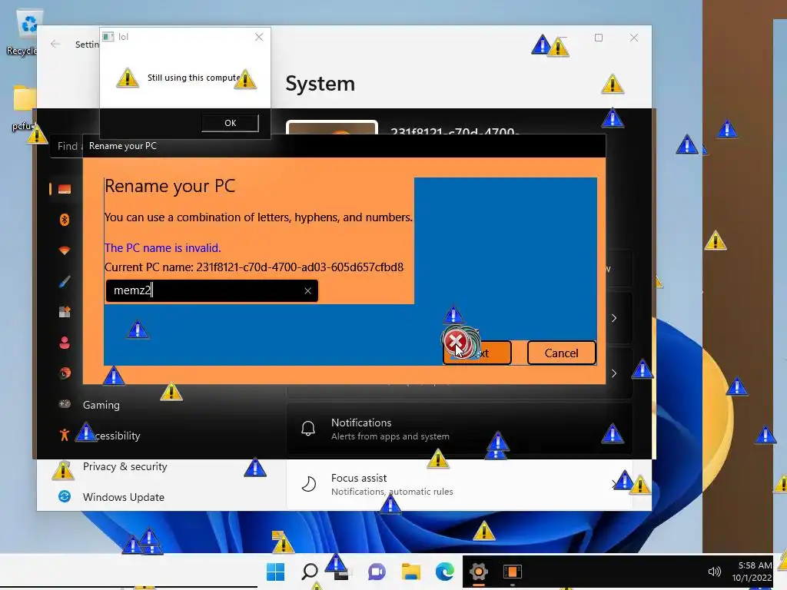Select Windows Update in sidebar
The image size is (787, 590).
123,497
